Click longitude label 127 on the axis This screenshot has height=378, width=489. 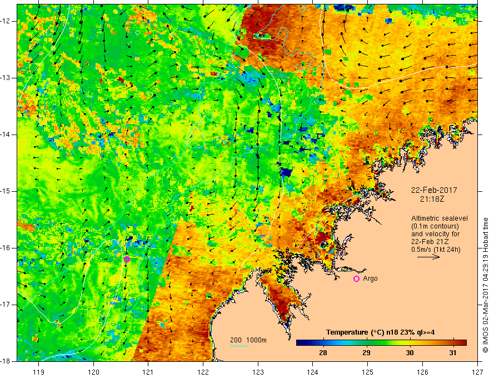click(x=477, y=372)
